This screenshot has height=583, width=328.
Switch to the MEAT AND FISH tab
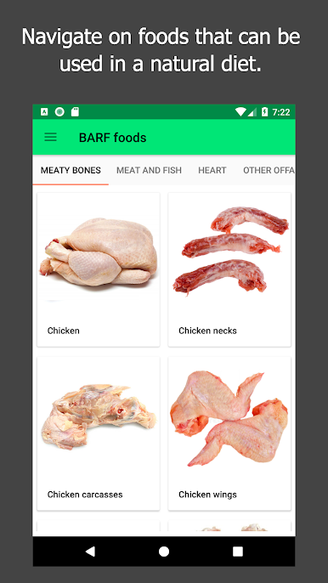[x=149, y=170]
